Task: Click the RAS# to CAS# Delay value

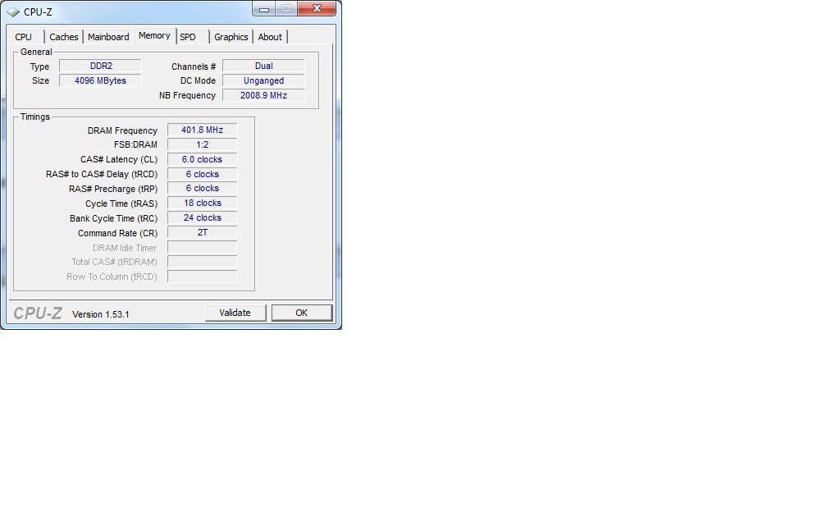Action: tap(203, 174)
